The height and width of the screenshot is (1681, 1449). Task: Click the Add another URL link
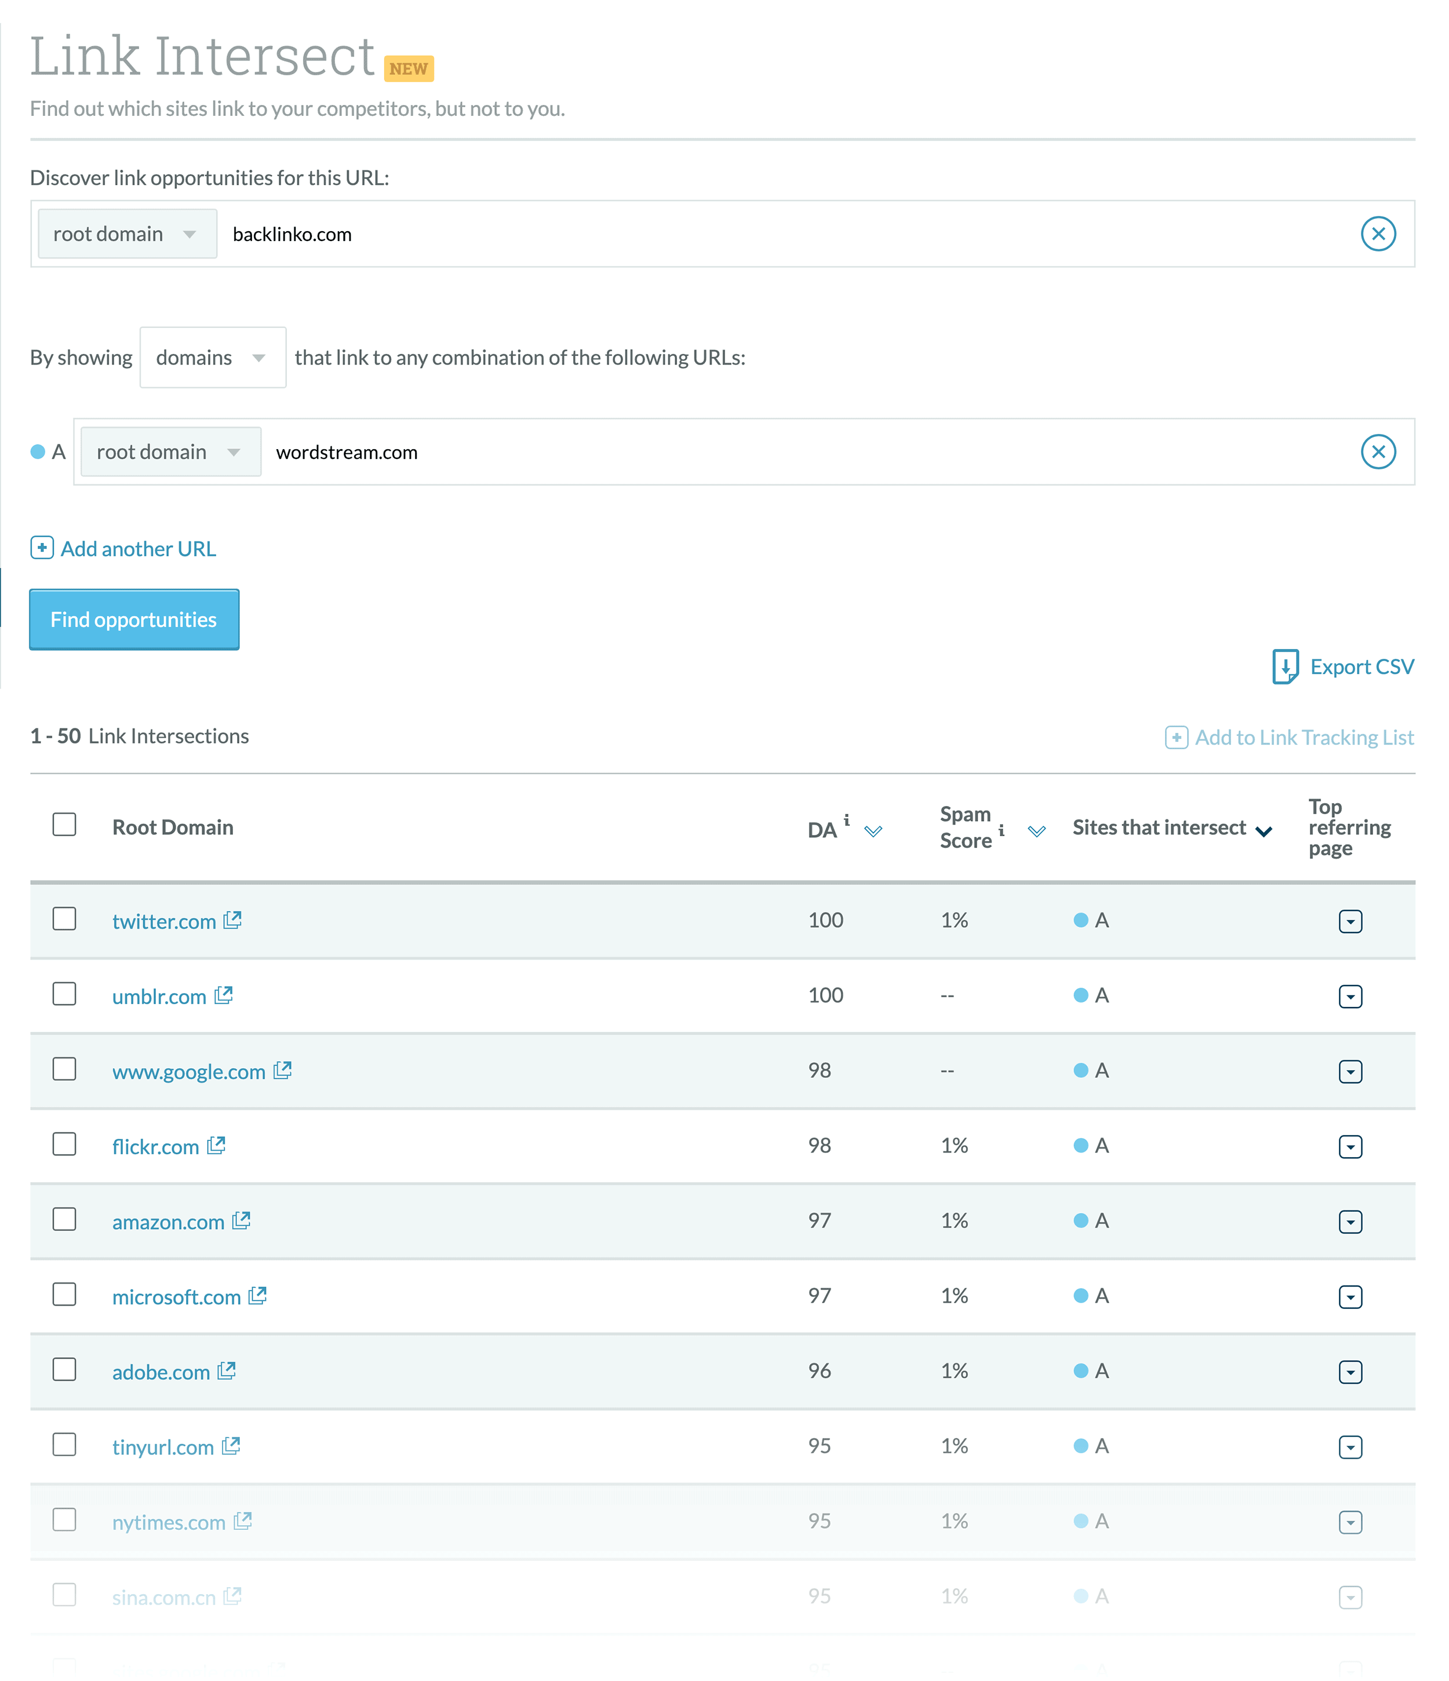126,548
